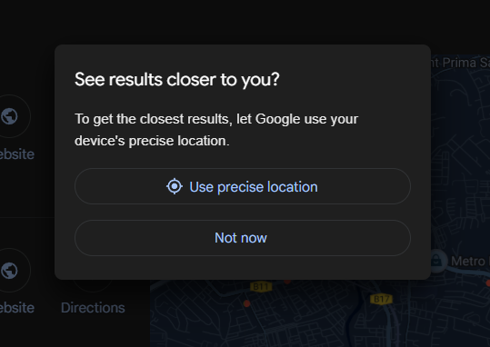490x347 pixels.
Task: Click the dialog description about precise location
Action: [216, 130]
